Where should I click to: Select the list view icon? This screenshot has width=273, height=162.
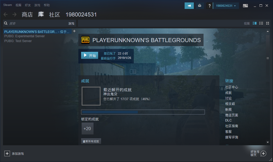coord(261,23)
